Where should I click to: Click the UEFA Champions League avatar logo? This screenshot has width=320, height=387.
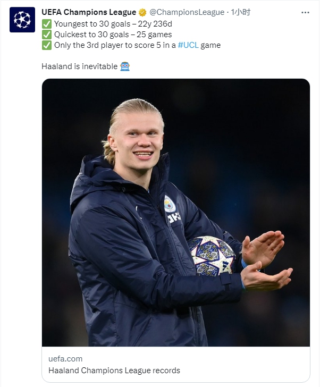(22, 20)
